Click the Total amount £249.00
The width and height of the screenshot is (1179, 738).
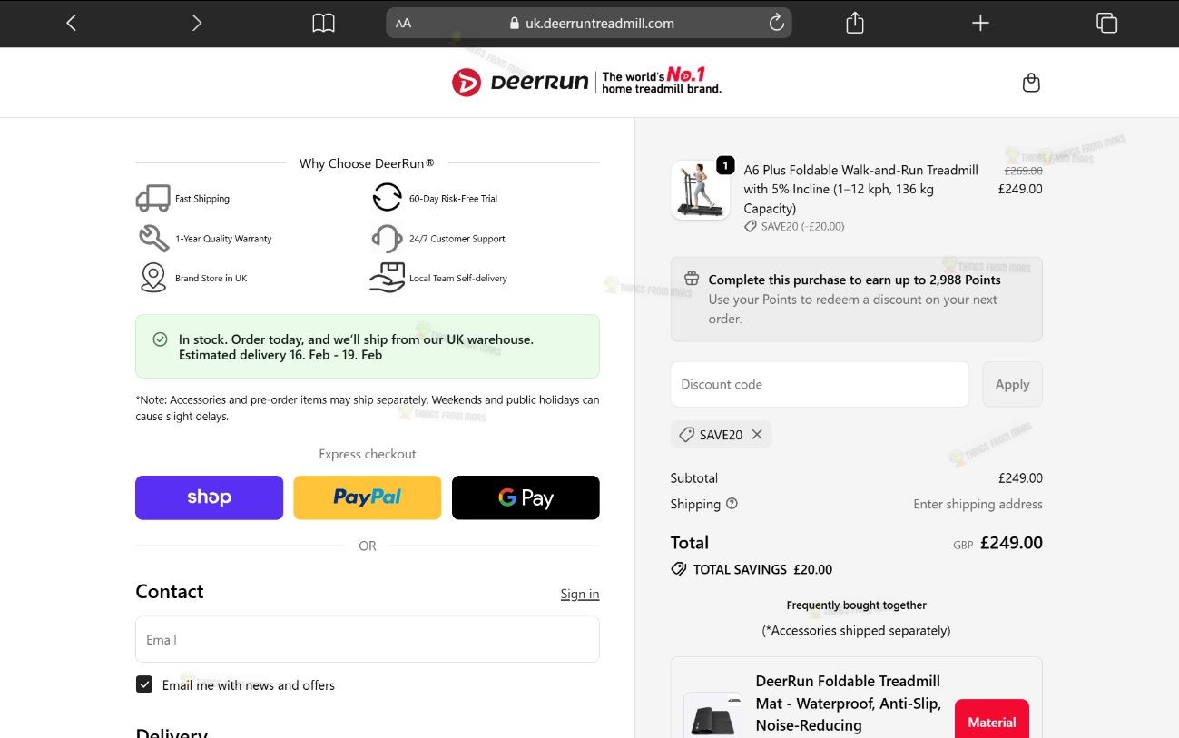1012,543
